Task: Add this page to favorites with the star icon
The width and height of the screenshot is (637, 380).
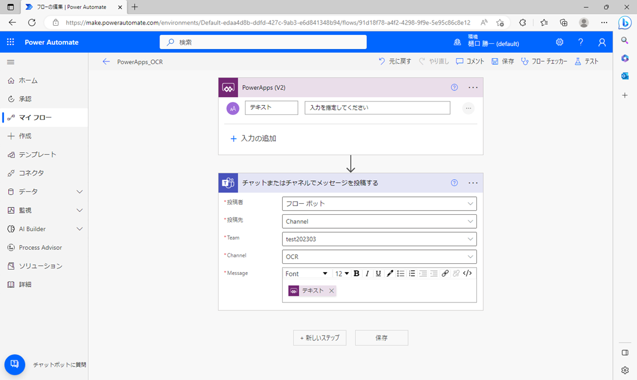Action: point(500,23)
